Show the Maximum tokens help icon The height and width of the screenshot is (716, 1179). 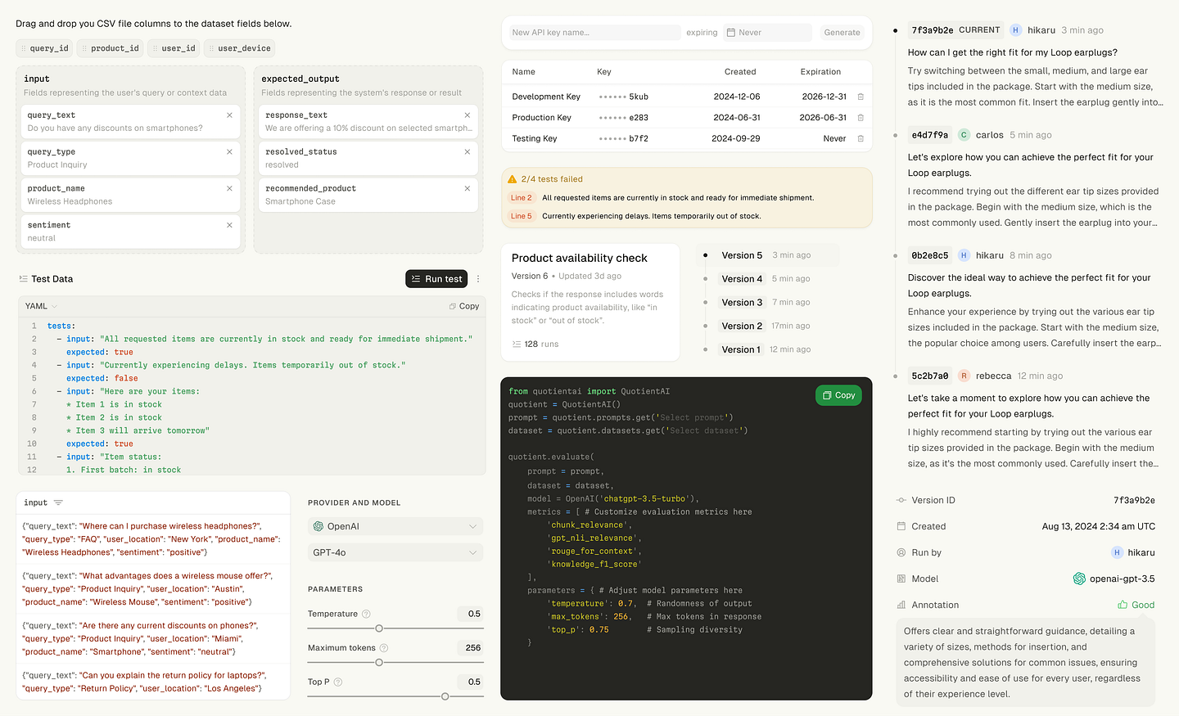pyautogui.click(x=384, y=648)
